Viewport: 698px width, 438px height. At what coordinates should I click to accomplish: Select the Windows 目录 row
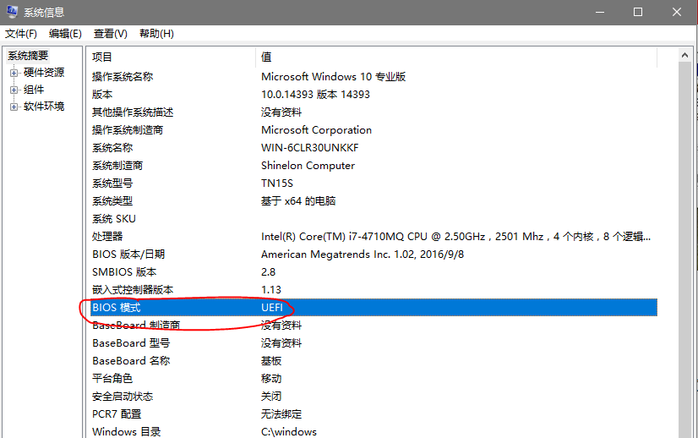point(374,431)
